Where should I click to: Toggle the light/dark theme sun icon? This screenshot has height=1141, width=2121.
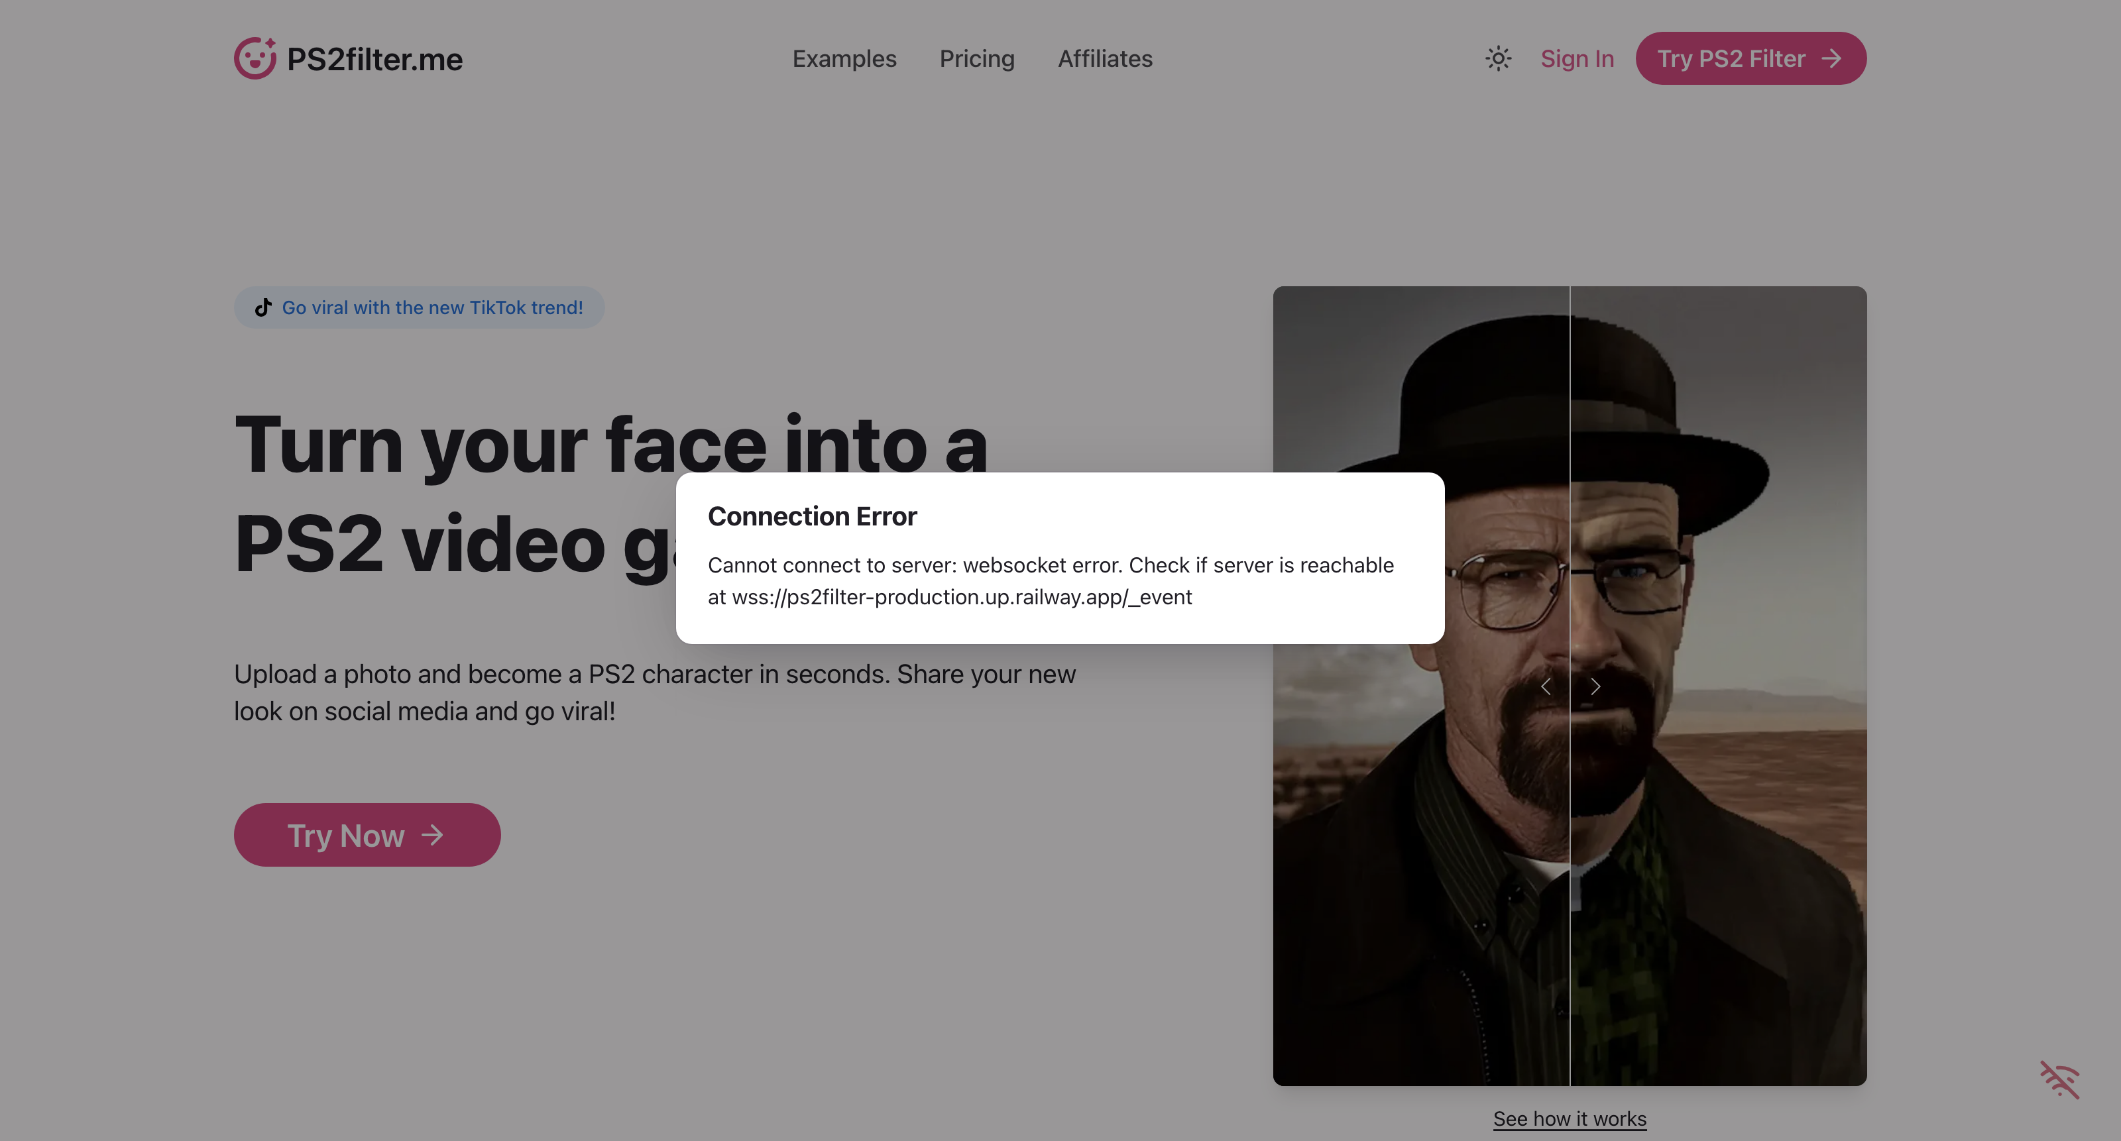click(1498, 58)
